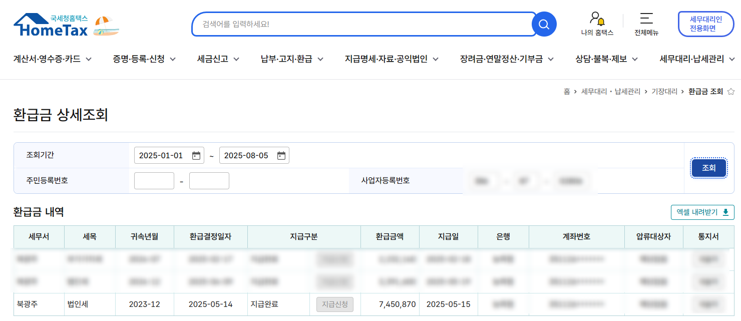Click the magnifier search icon button
741x321 pixels.
544,24
